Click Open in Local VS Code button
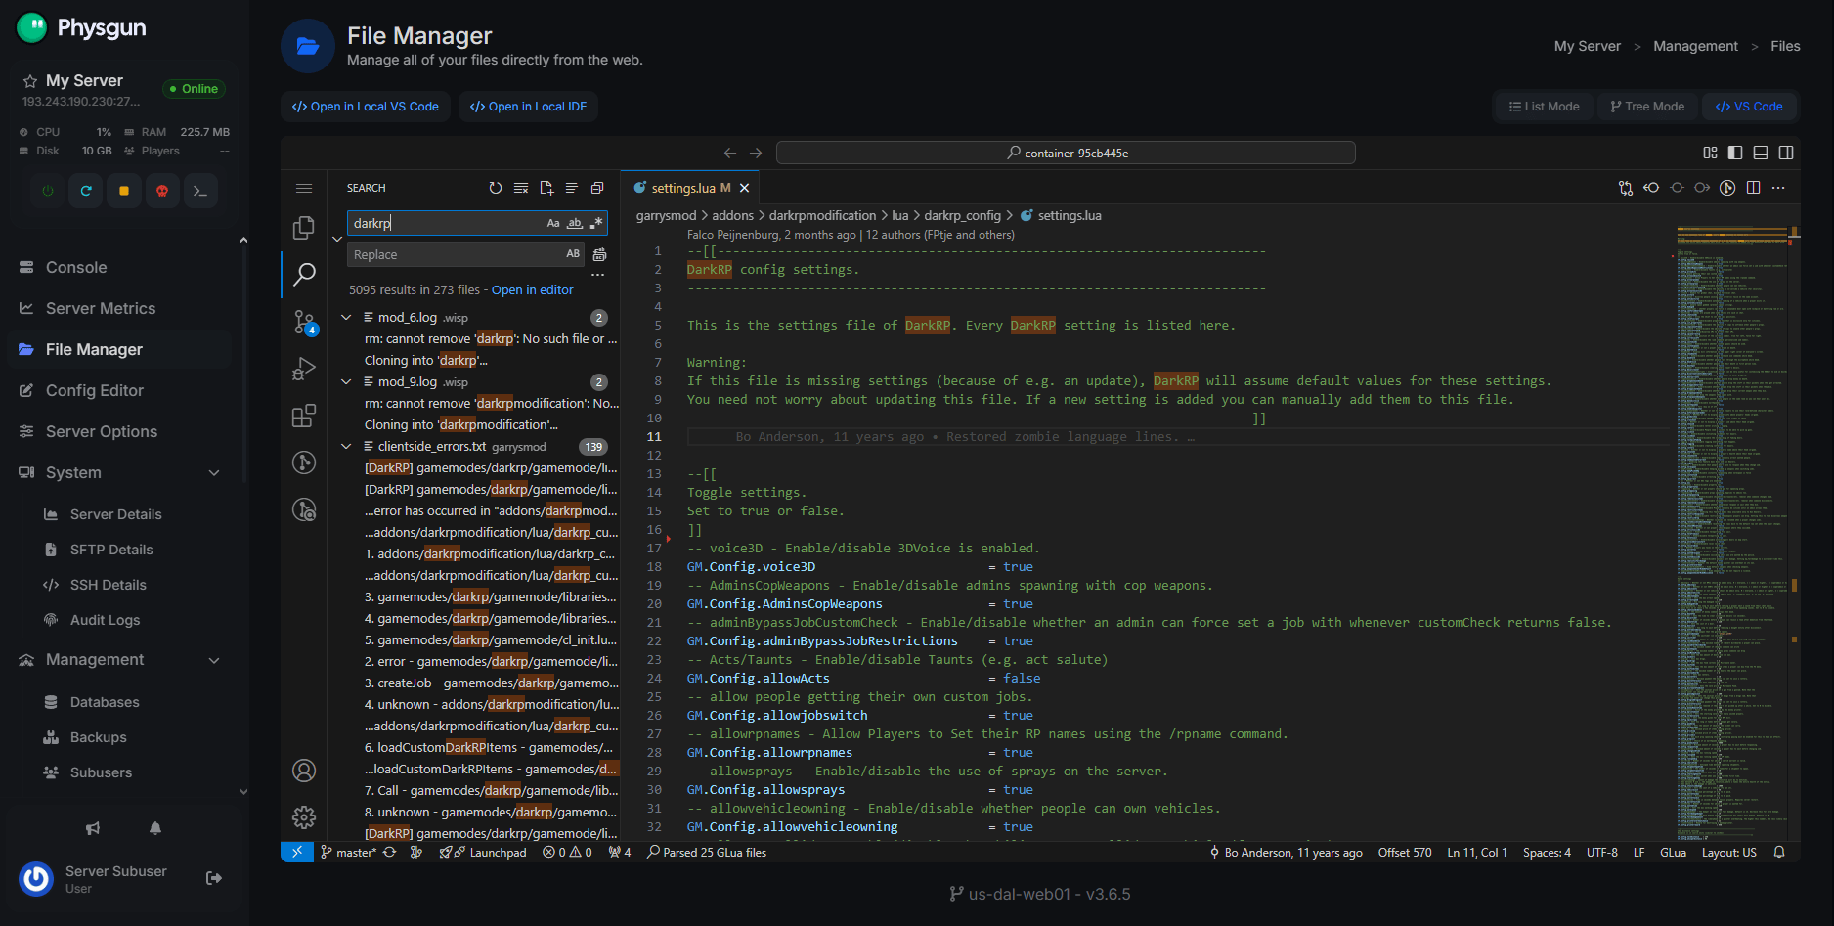The height and width of the screenshot is (926, 1834). (x=366, y=107)
